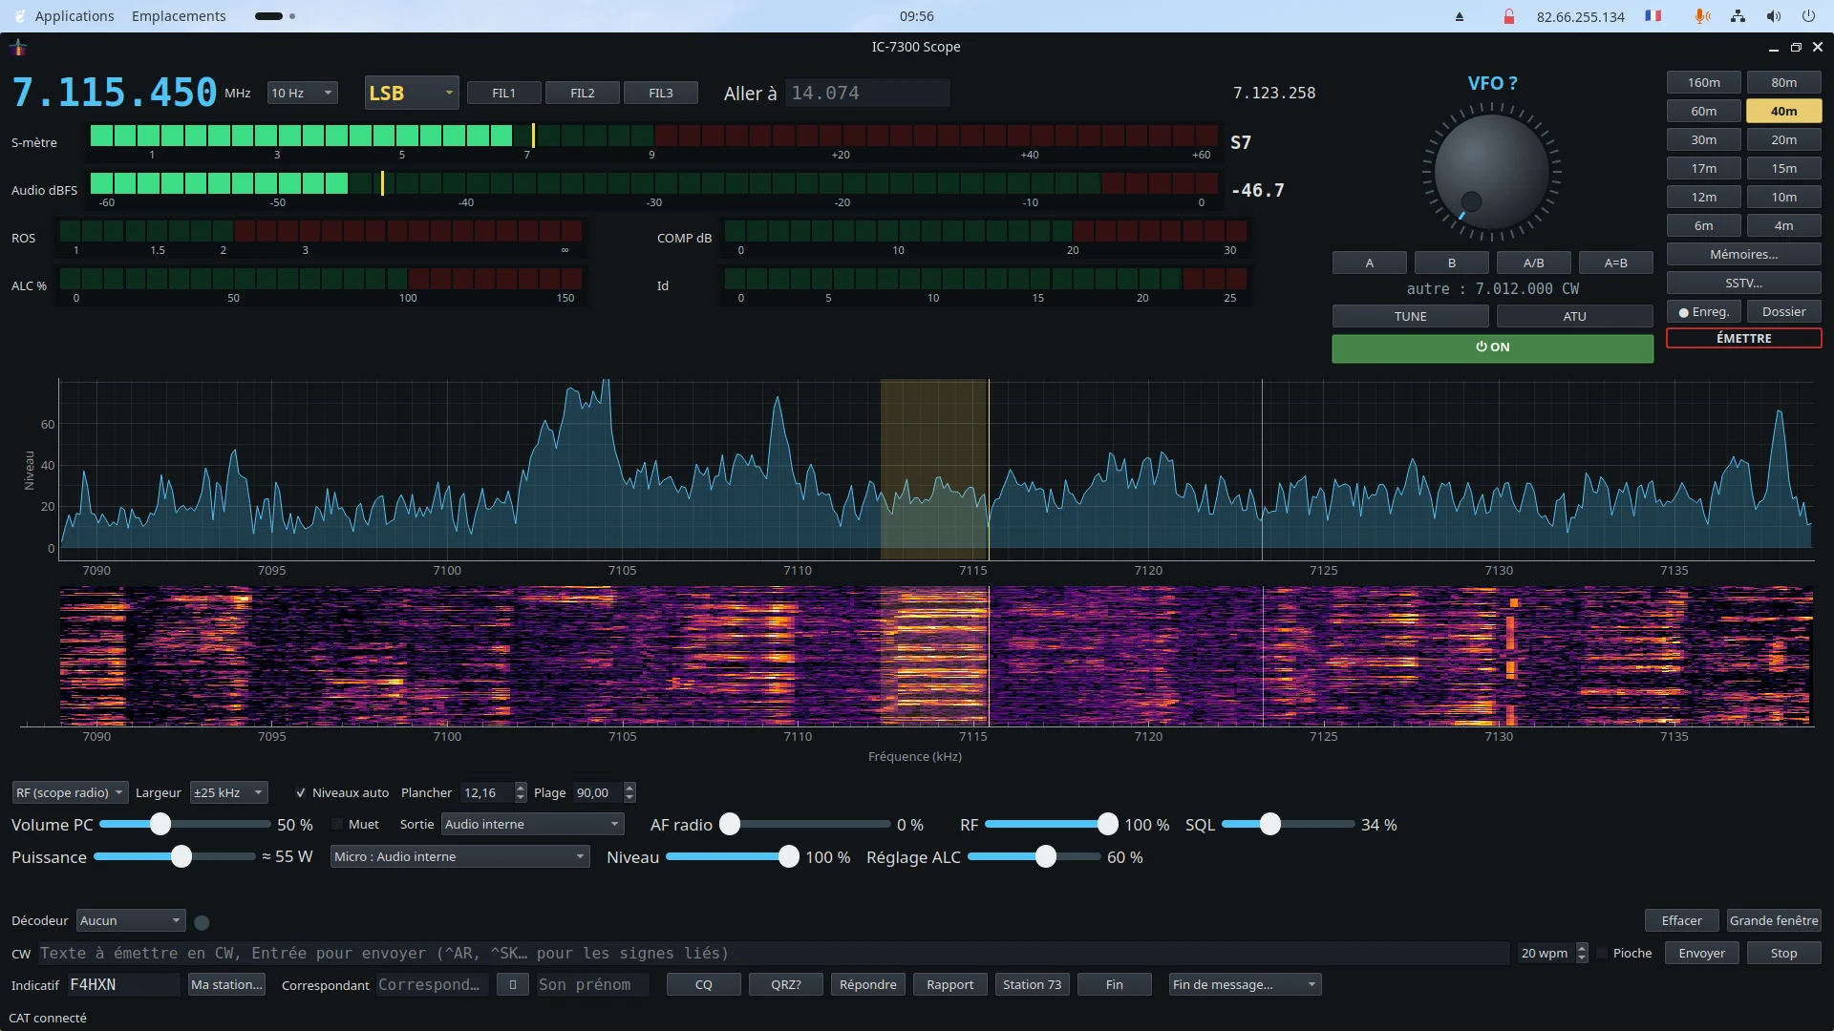Open the Mémoires... button
The width and height of the screenshot is (1834, 1031).
coord(1743,254)
